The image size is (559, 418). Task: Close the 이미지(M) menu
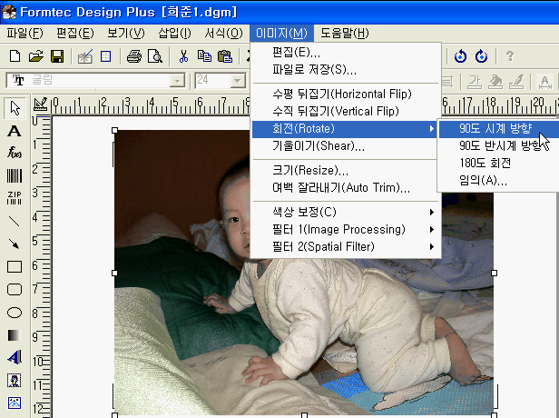coord(281,34)
